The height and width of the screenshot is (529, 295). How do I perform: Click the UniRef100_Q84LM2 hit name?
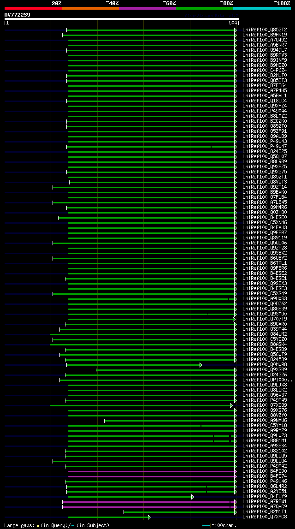[265, 334]
